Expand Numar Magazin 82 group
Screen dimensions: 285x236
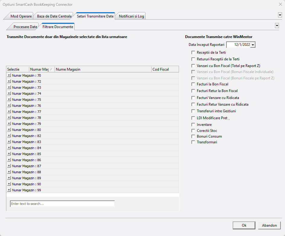9,136
